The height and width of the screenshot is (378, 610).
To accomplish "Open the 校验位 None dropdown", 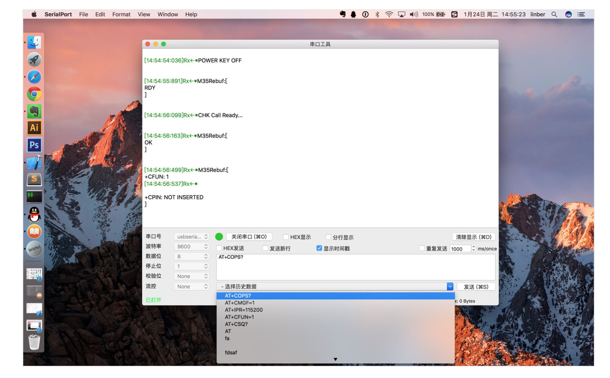I will click(191, 276).
